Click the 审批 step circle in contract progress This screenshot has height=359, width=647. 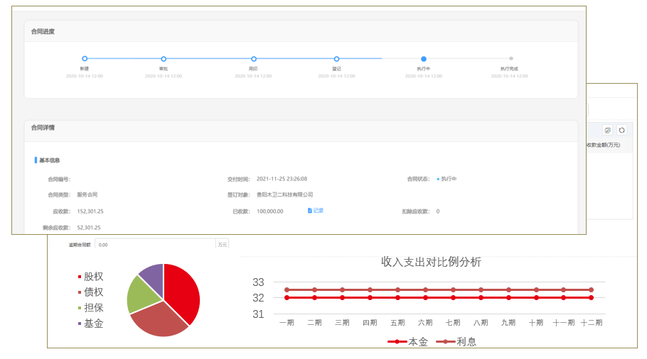[164, 59]
